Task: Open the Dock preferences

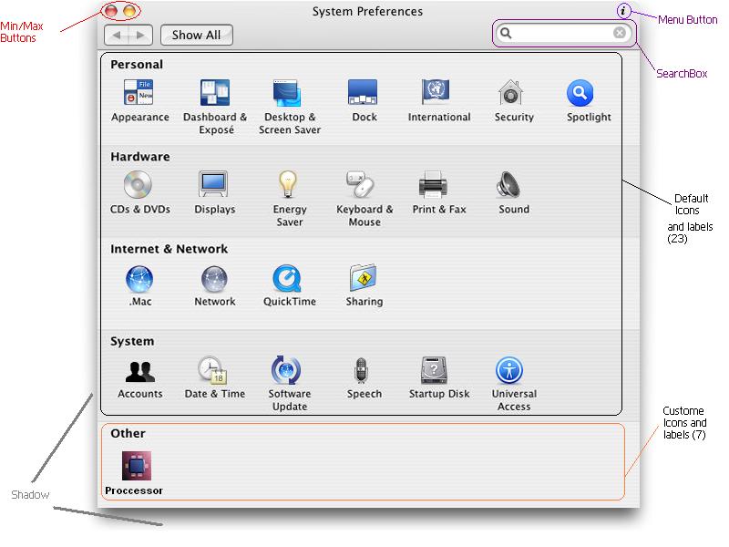Action: 364,100
